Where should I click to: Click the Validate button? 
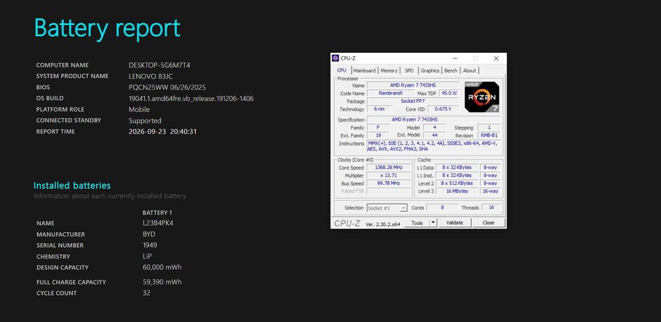tap(455, 223)
